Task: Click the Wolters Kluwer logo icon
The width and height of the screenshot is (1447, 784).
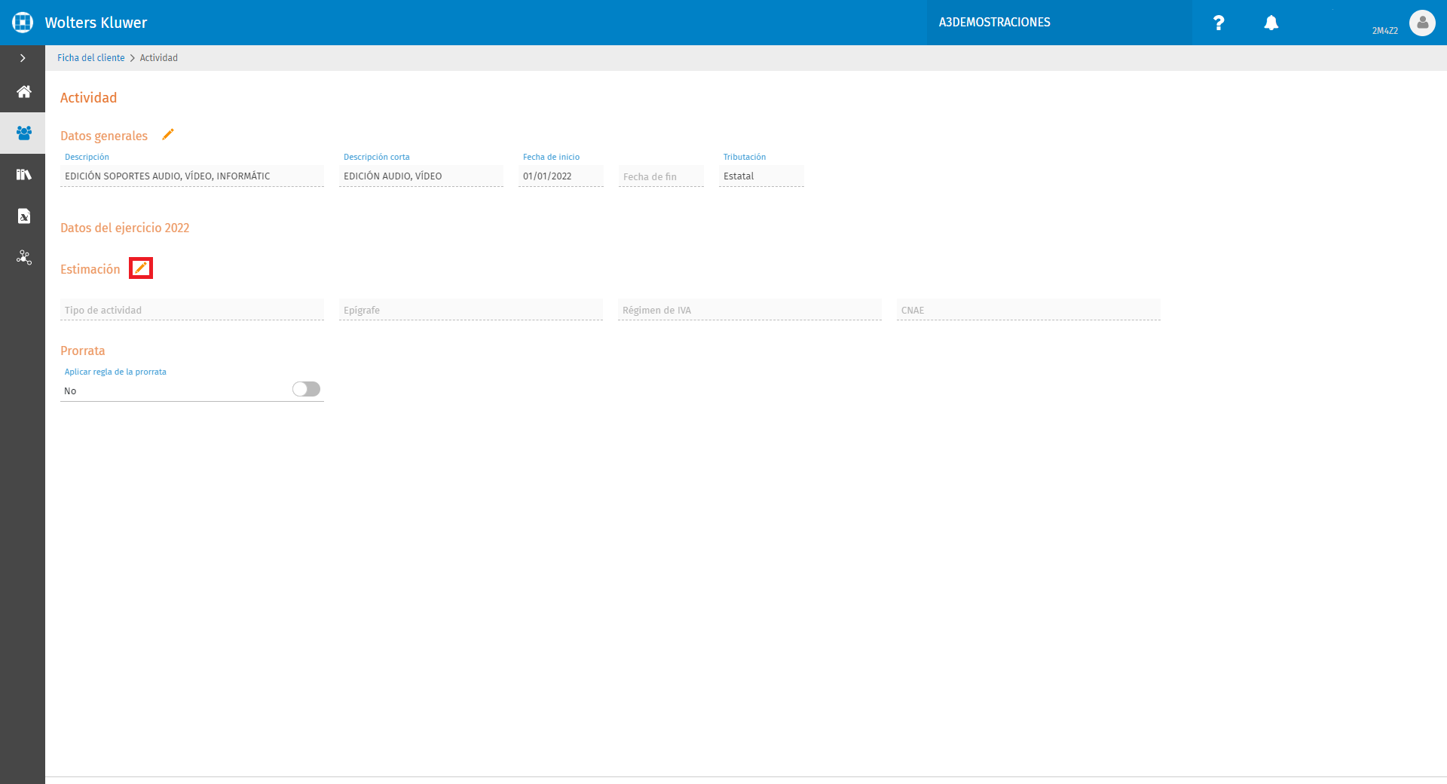Action: click(23, 23)
